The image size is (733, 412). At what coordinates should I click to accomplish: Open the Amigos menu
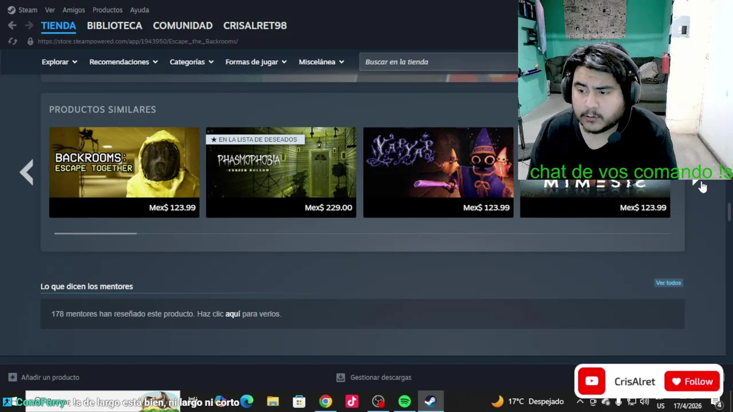73,10
